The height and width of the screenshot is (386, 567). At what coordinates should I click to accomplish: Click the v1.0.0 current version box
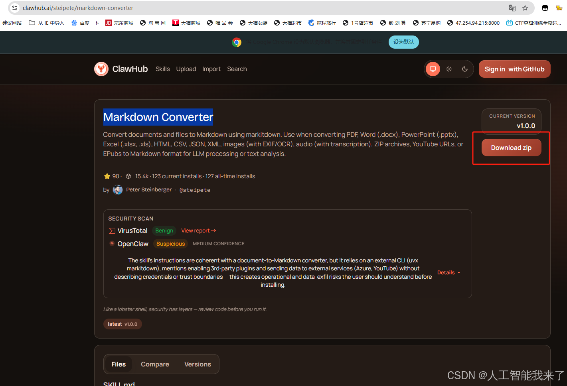coord(512,122)
